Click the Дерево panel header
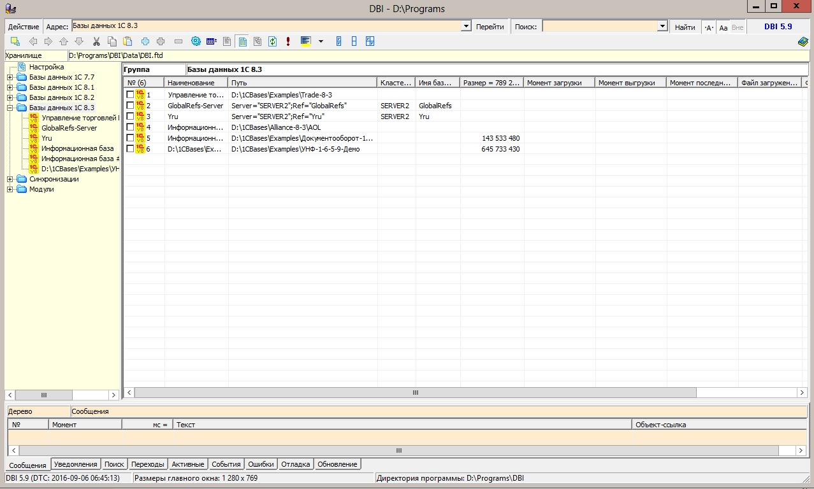The width and height of the screenshot is (814, 489). tap(37, 411)
